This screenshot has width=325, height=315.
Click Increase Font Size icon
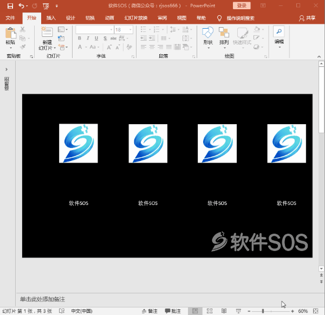point(109,47)
